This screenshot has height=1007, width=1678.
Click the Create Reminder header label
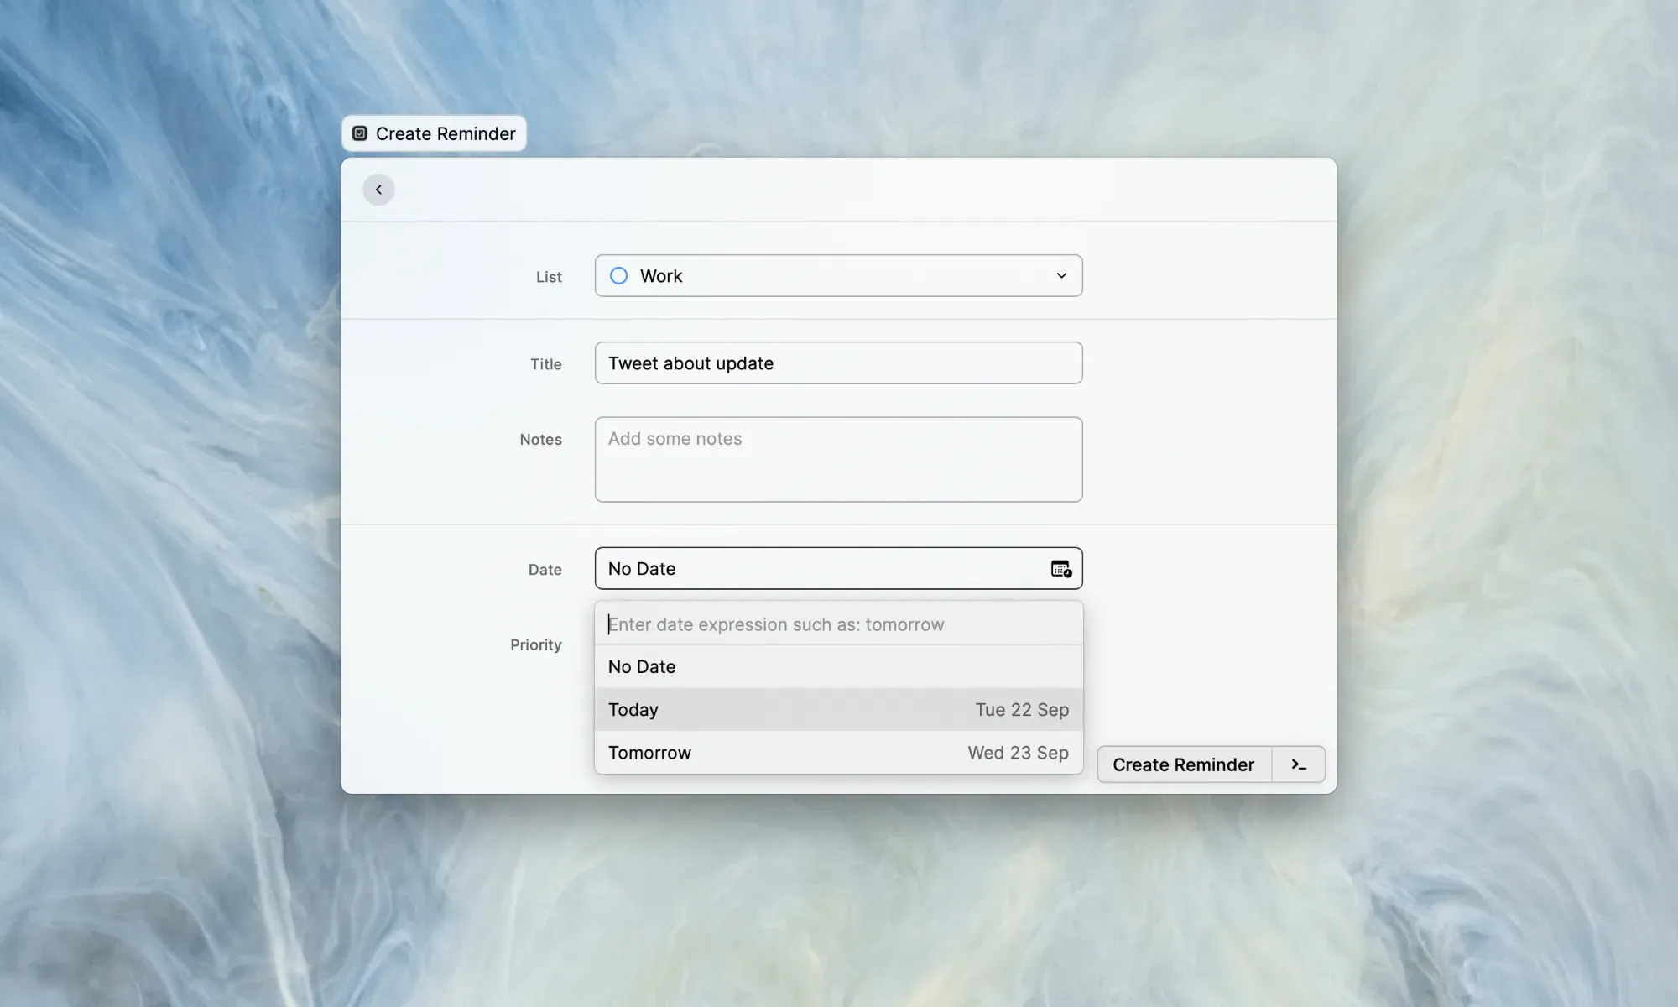(x=446, y=134)
